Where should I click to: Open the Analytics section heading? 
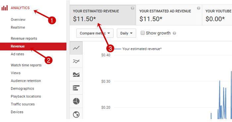(20, 8)
